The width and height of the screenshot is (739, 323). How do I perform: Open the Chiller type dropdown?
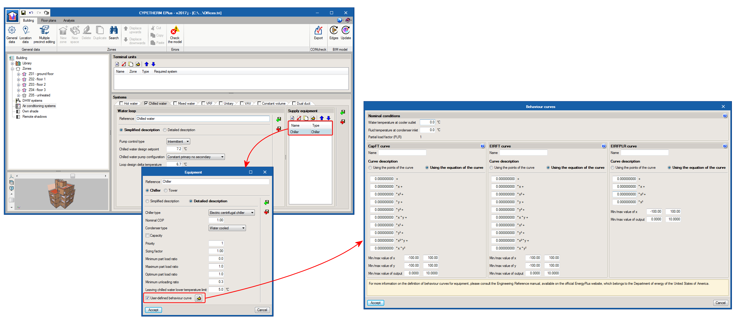[231, 213]
